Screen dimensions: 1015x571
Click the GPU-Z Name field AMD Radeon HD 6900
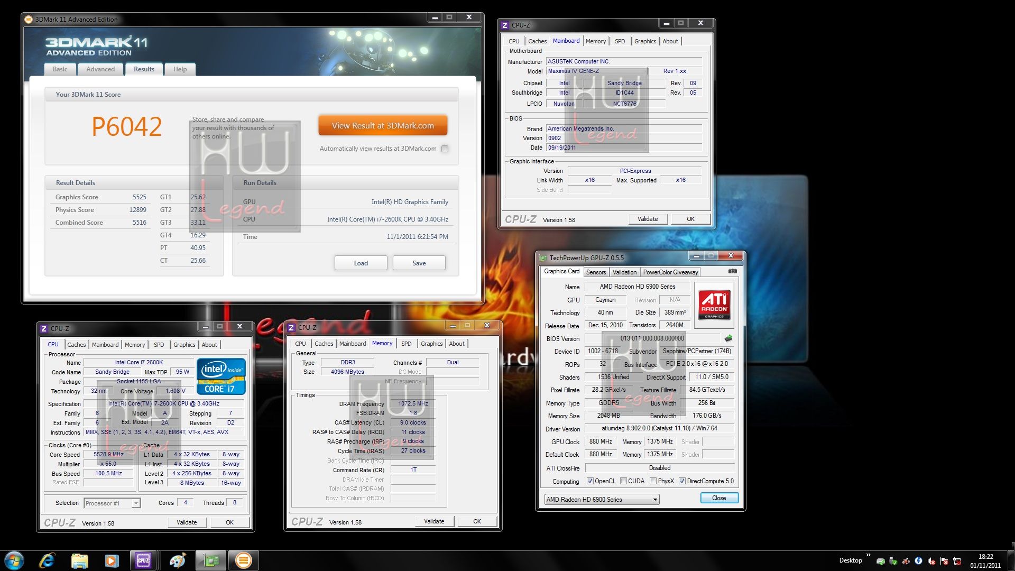click(x=637, y=287)
